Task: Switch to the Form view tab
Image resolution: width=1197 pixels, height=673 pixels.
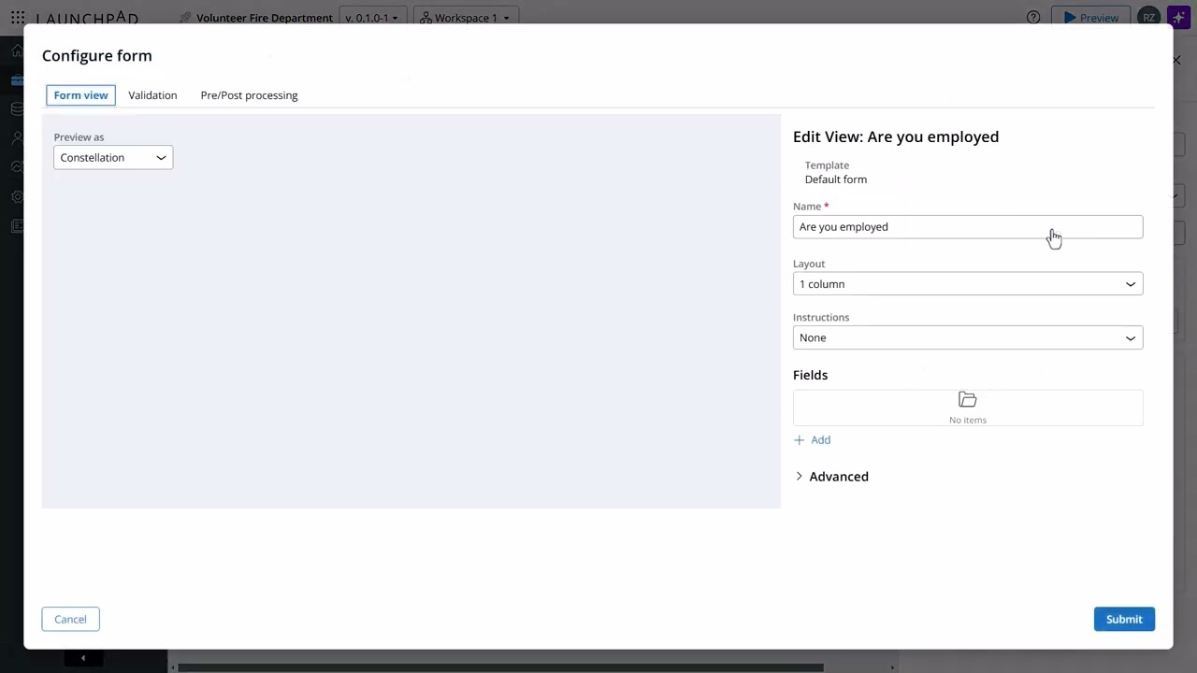Action: click(80, 95)
